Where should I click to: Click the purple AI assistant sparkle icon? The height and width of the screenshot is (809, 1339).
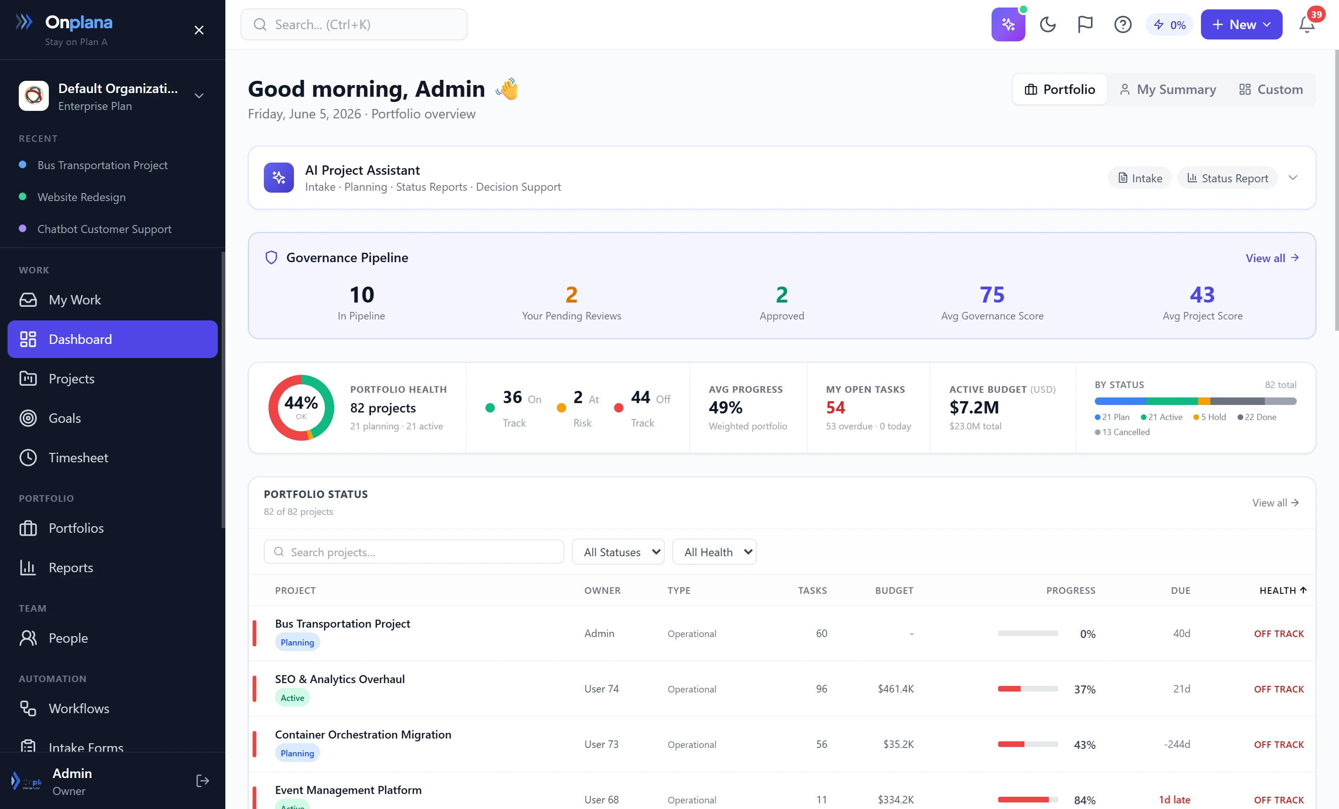[1008, 24]
